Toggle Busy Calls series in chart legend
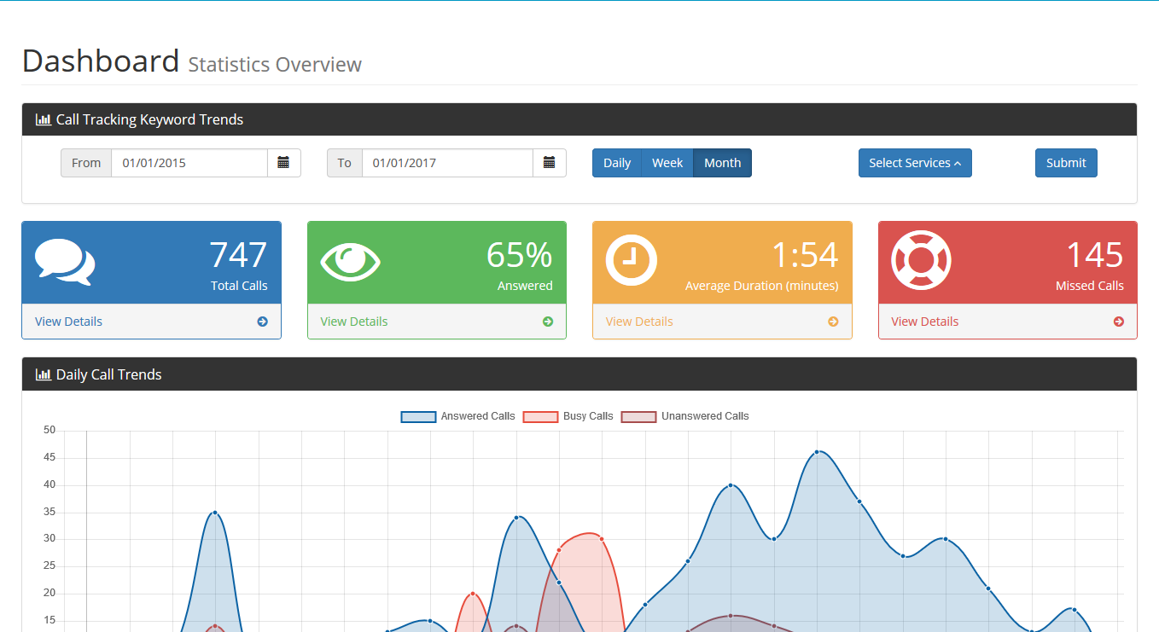This screenshot has width=1159, height=632. tap(568, 416)
